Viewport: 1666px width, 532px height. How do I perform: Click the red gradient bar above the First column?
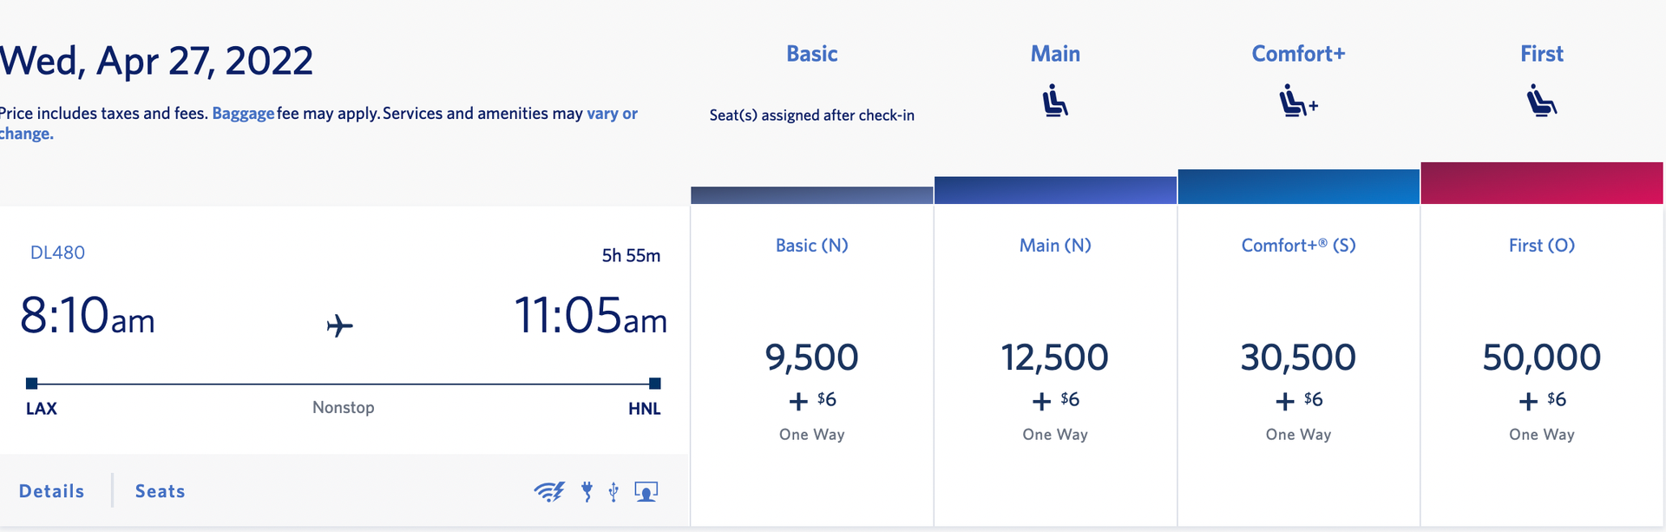click(x=1541, y=183)
